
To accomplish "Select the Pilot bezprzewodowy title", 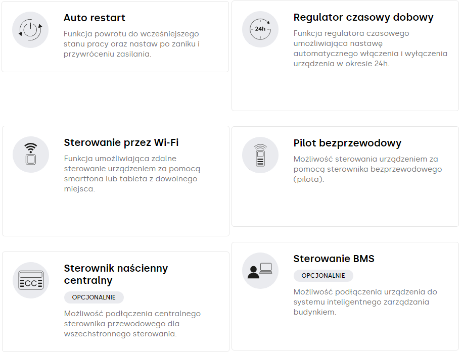I will click(x=347, y=143).
